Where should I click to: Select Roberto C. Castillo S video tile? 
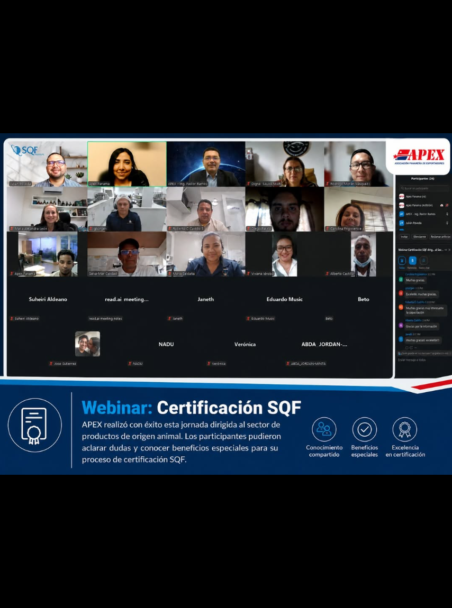tap(206, 209)
